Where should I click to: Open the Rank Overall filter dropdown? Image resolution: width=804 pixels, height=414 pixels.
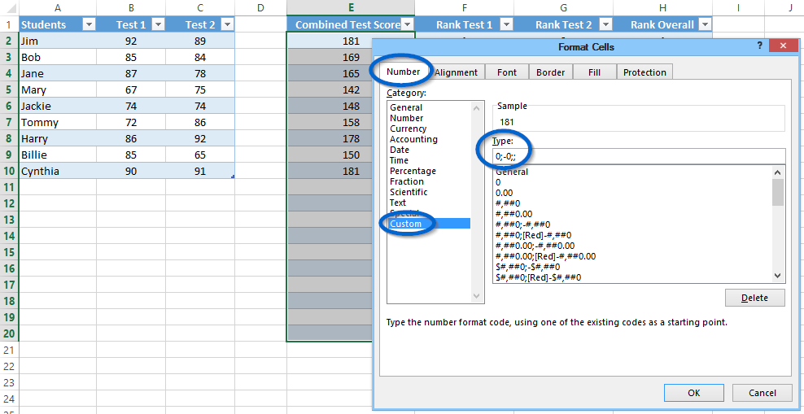coord(706,24)
